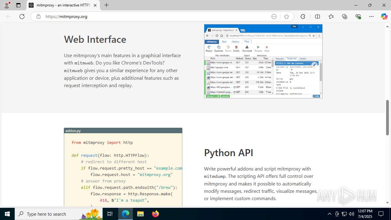
Task: Open the Windows Start menu
Action: [7, 214]
